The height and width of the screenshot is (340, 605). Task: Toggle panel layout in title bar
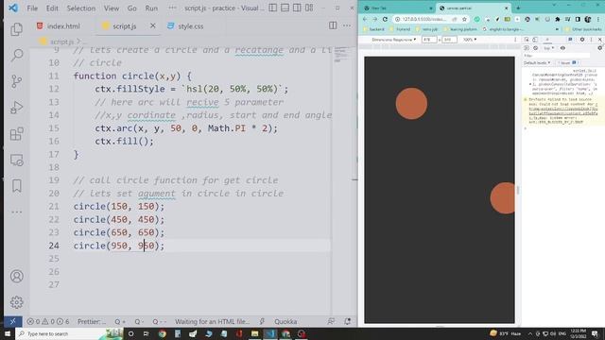pyautogui.click(x=285, y=8)
